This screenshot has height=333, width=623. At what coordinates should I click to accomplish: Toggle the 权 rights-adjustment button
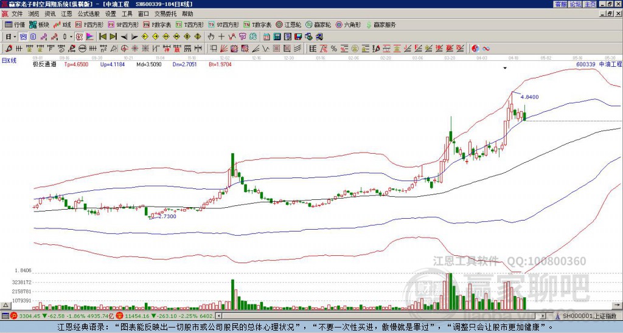point(79,36)
